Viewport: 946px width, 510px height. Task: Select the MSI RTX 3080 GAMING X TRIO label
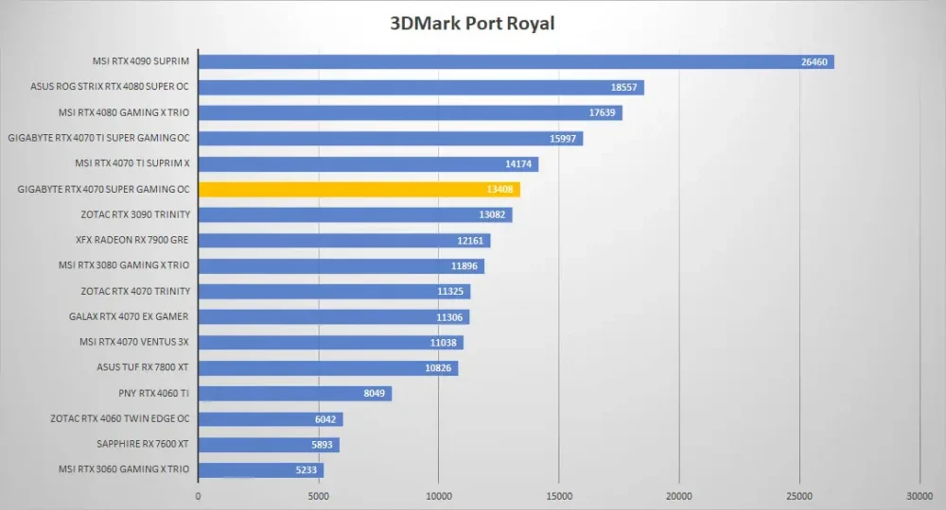pos(124,265)
